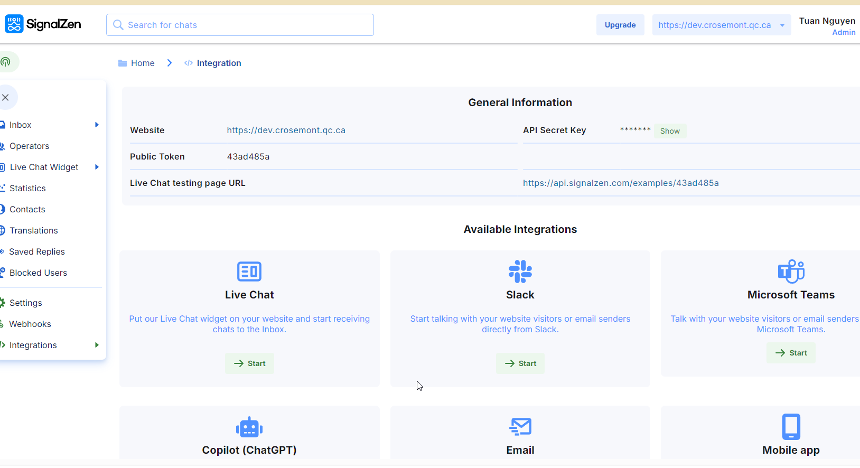Click the Email envelope icon
The width and height of the screenshot is (860, 468).
(520, 426)
